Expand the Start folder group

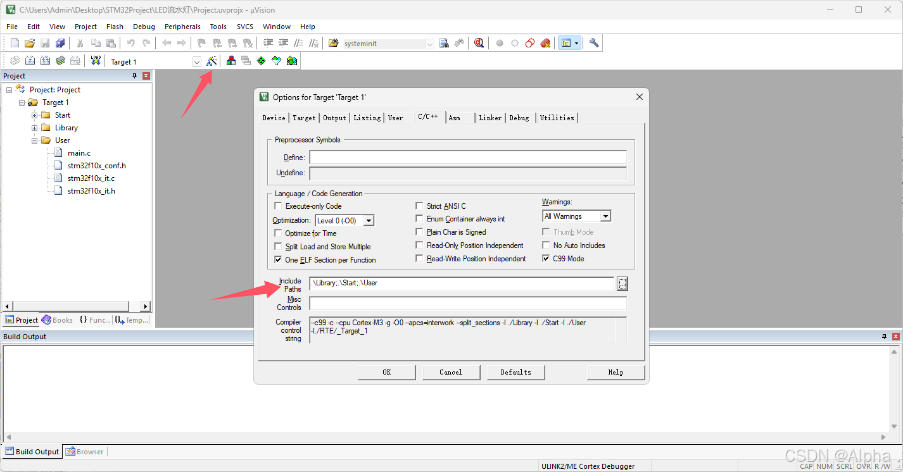click(x=35, y=115)
